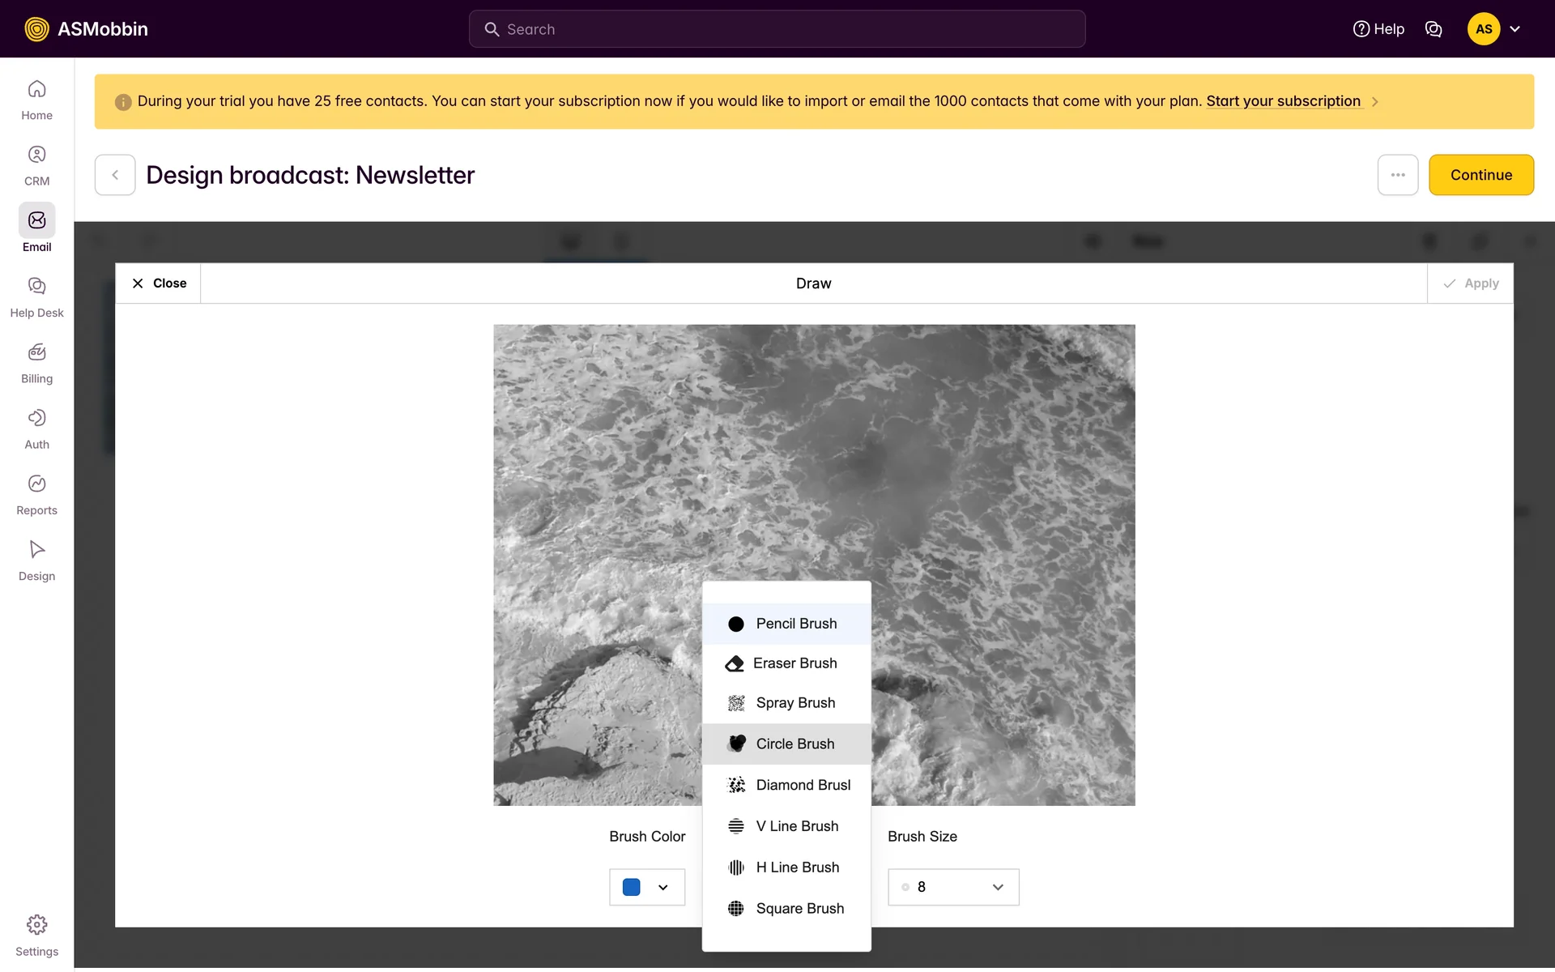Open the Design section icon
Image resolution: width=1555 pixels, height=972 pixels.
[36, 550]
